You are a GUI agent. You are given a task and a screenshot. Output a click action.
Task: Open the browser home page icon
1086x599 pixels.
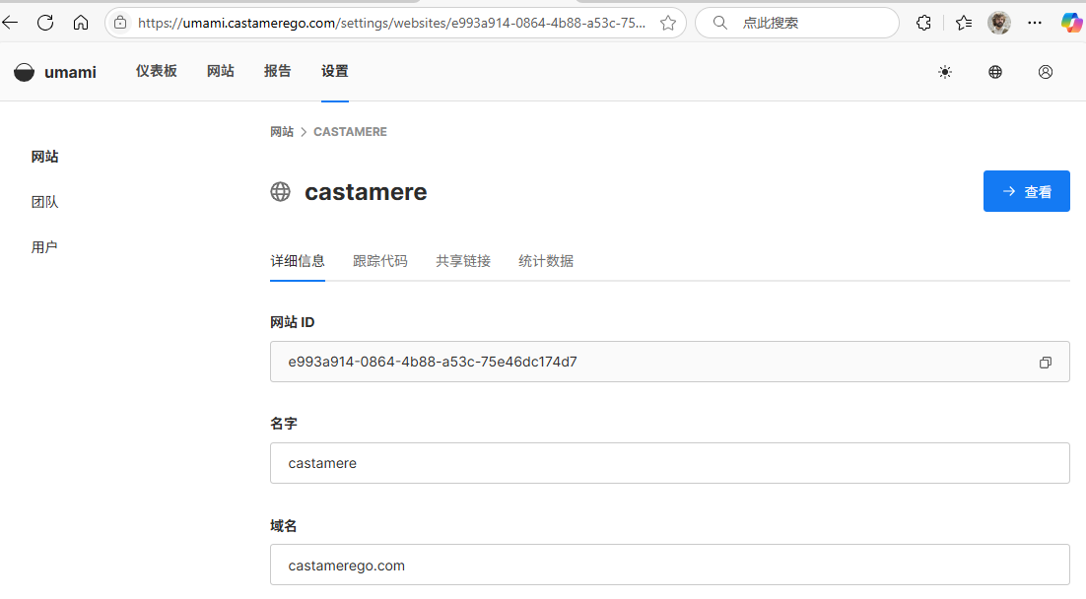point(81,23)
